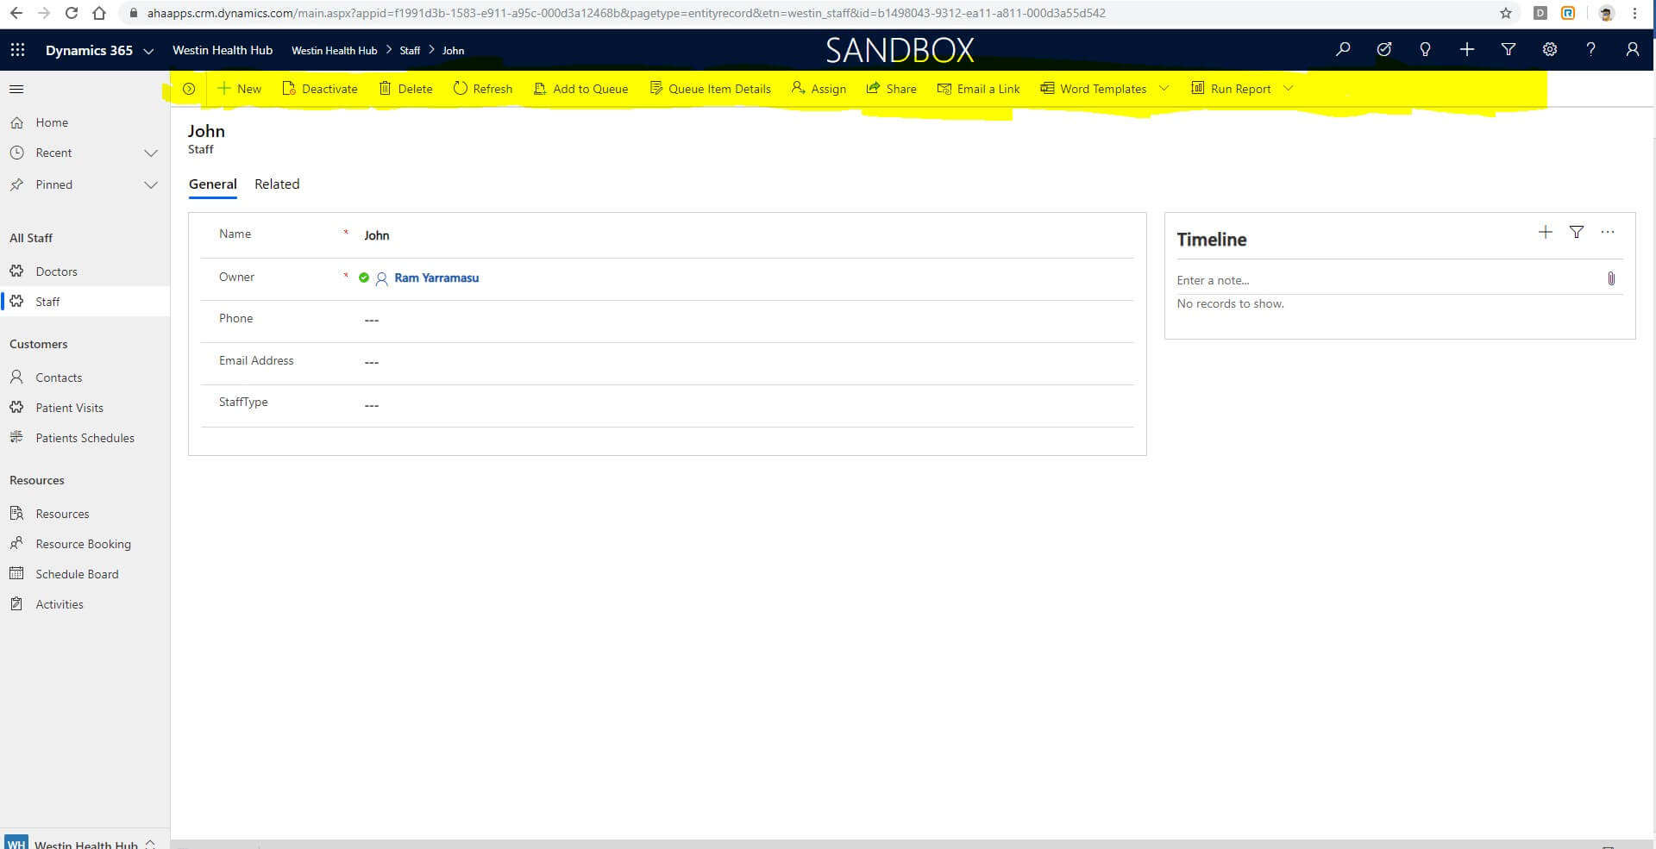Go back in the browser
The height and width of the screenshot is (849, 1656).
pyautogui.click(x=16, y=13)
